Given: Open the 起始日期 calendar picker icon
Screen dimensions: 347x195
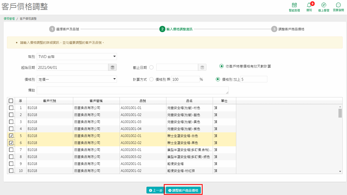Looking at the screenshot, I should (113, 67).
